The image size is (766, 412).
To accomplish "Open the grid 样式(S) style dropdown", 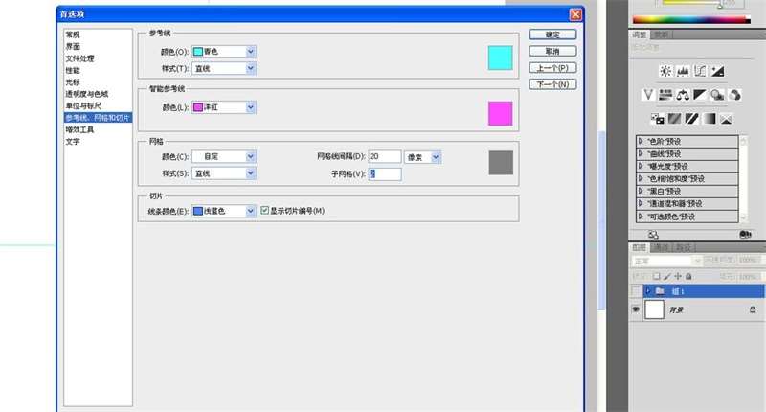I will tap(224, 173).
